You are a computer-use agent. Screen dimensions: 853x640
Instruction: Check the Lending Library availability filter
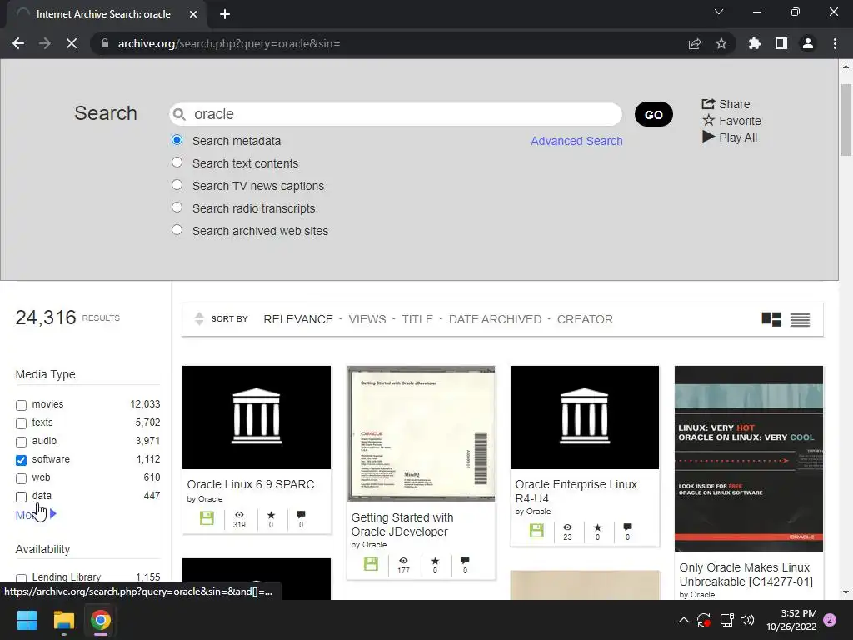point(21,578)
